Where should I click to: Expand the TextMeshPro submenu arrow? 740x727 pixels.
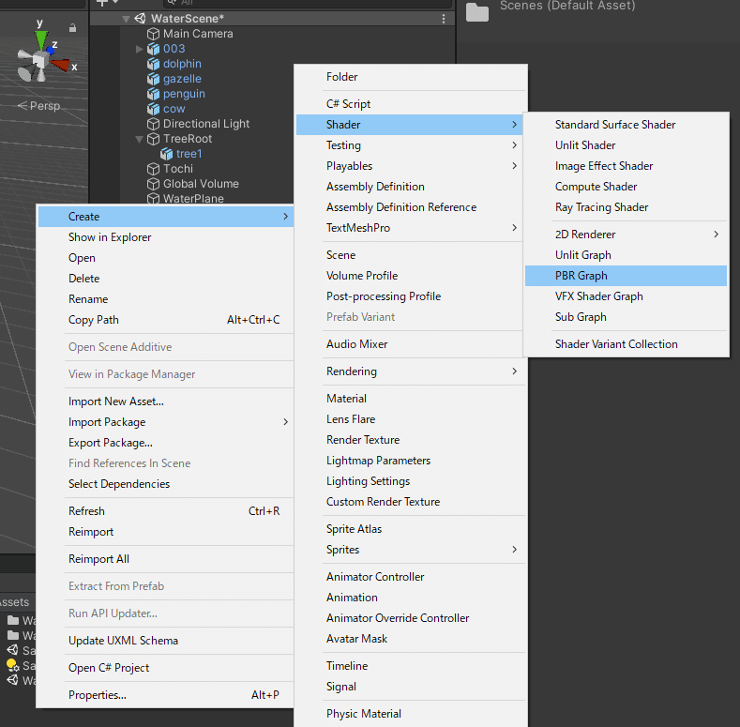coord(514,228)
